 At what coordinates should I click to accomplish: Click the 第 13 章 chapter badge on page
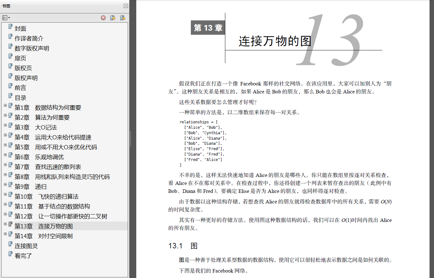click(x=208, y=28)
